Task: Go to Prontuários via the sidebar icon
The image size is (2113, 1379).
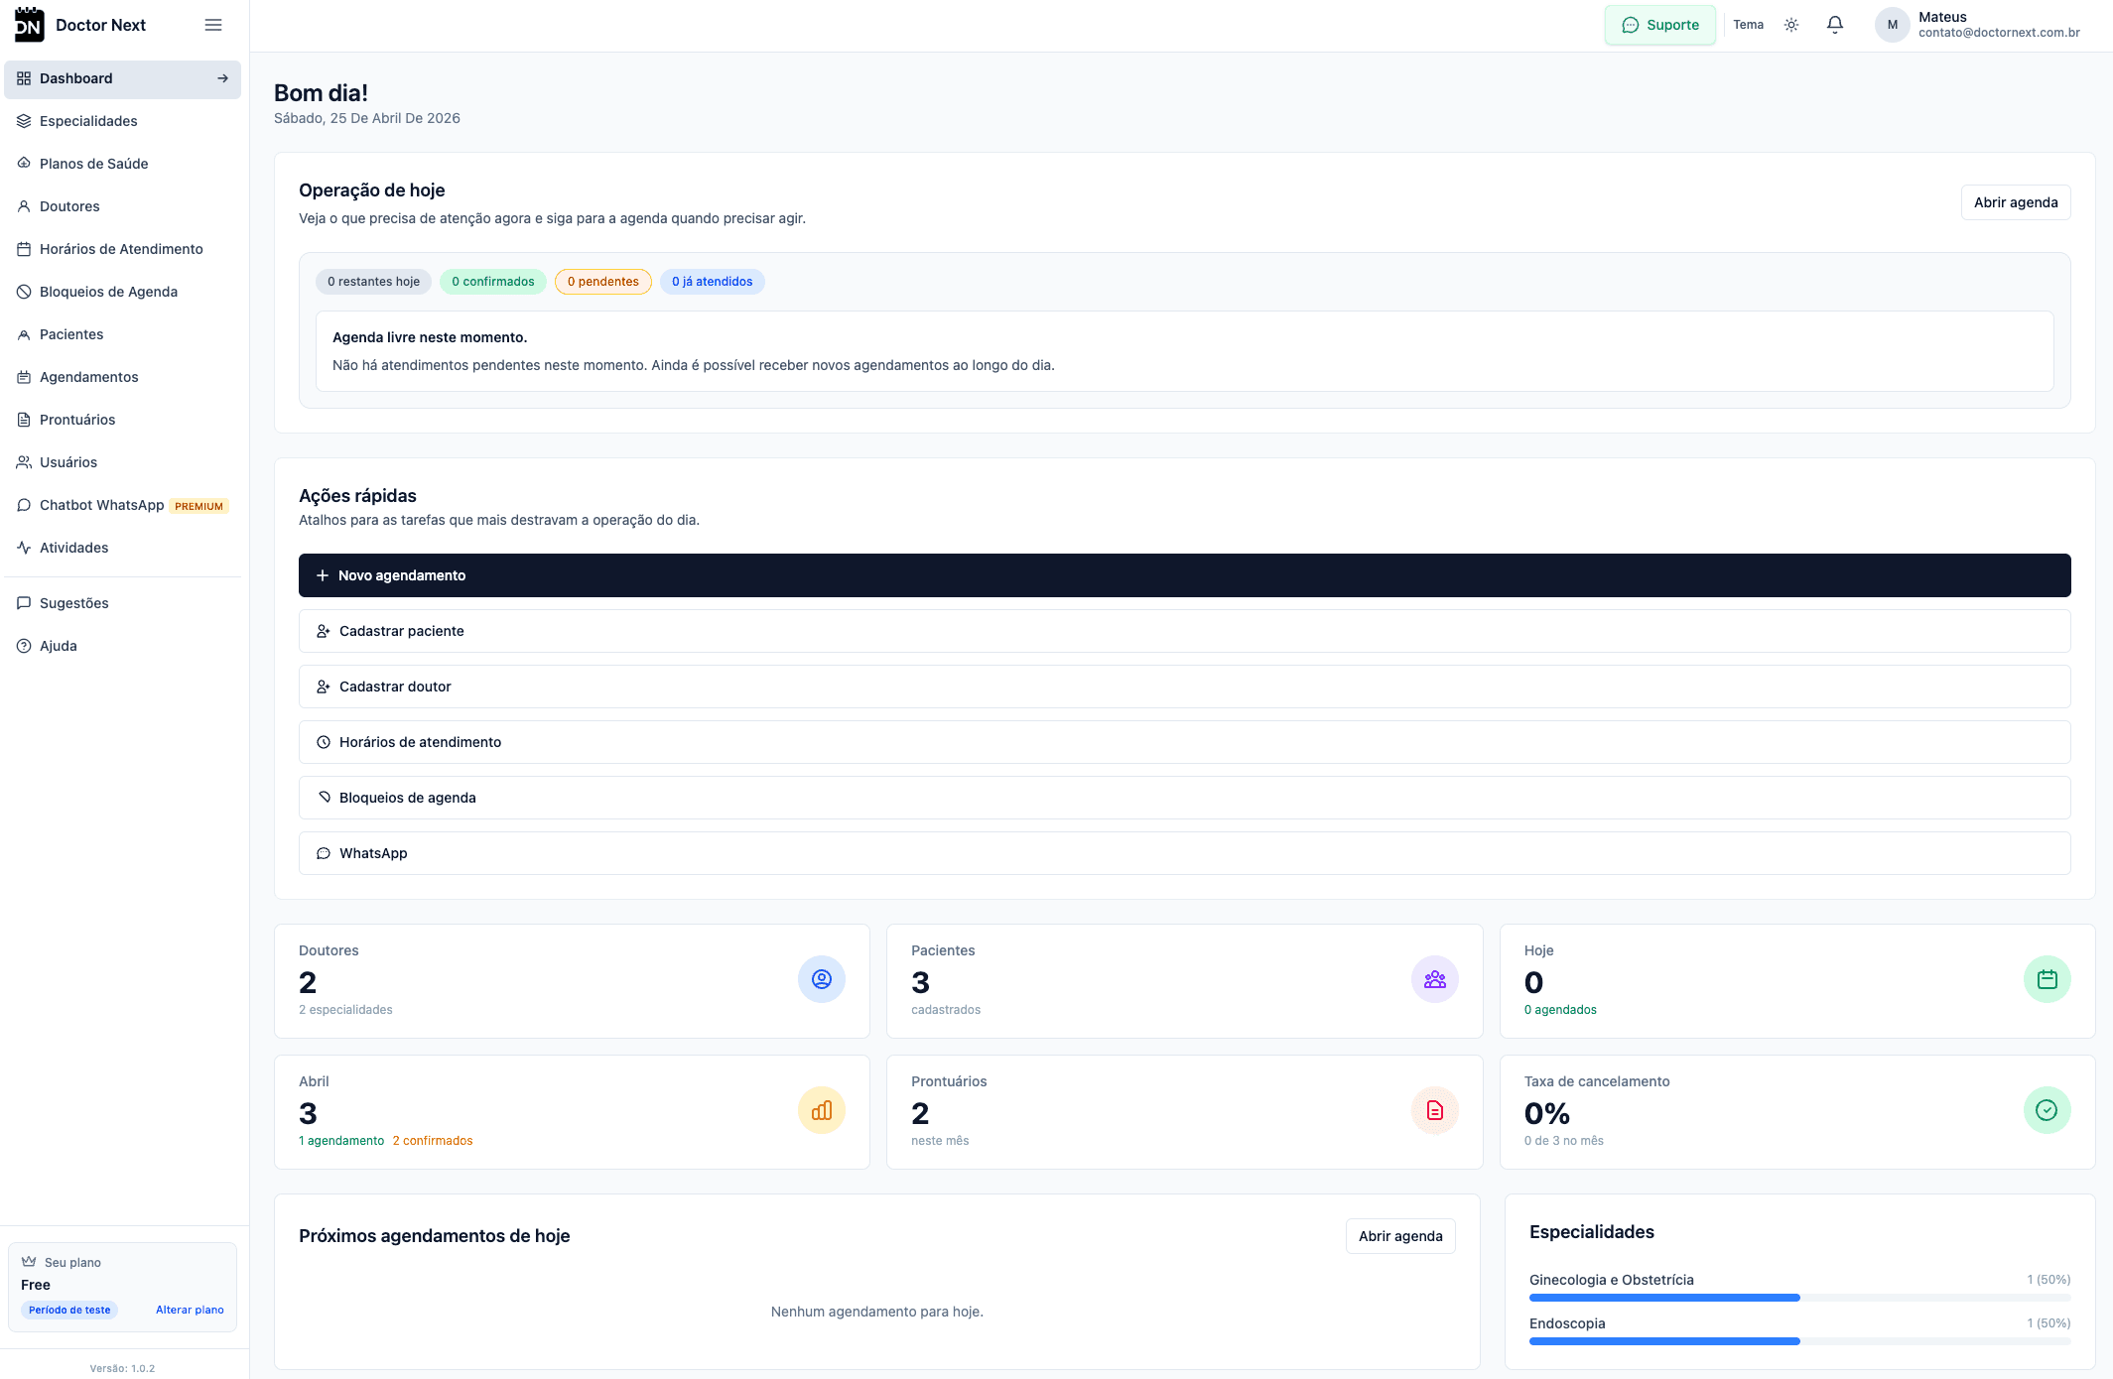Action: (77, 419)
